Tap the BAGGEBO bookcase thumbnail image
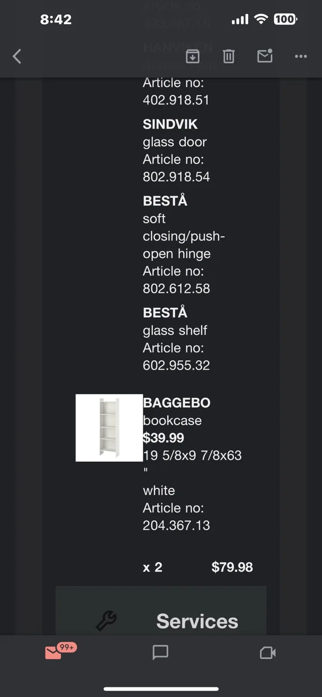The width and height of the screenshot is (322, 697). 109,428
